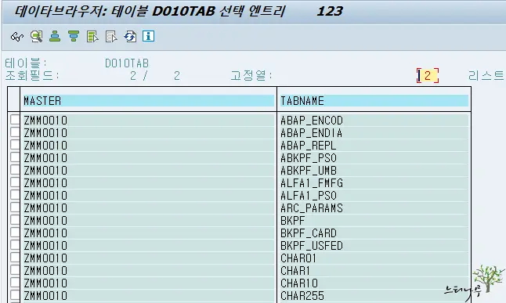Select the ABKPF_UMB cell
Screen dimensions: 506x303
374,171
